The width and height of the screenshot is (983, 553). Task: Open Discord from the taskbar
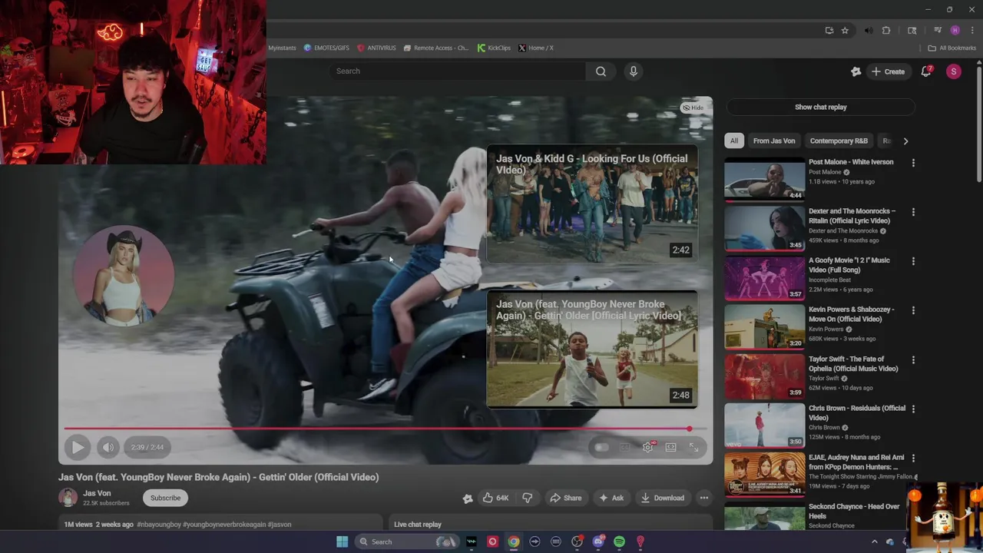point(598,541)
